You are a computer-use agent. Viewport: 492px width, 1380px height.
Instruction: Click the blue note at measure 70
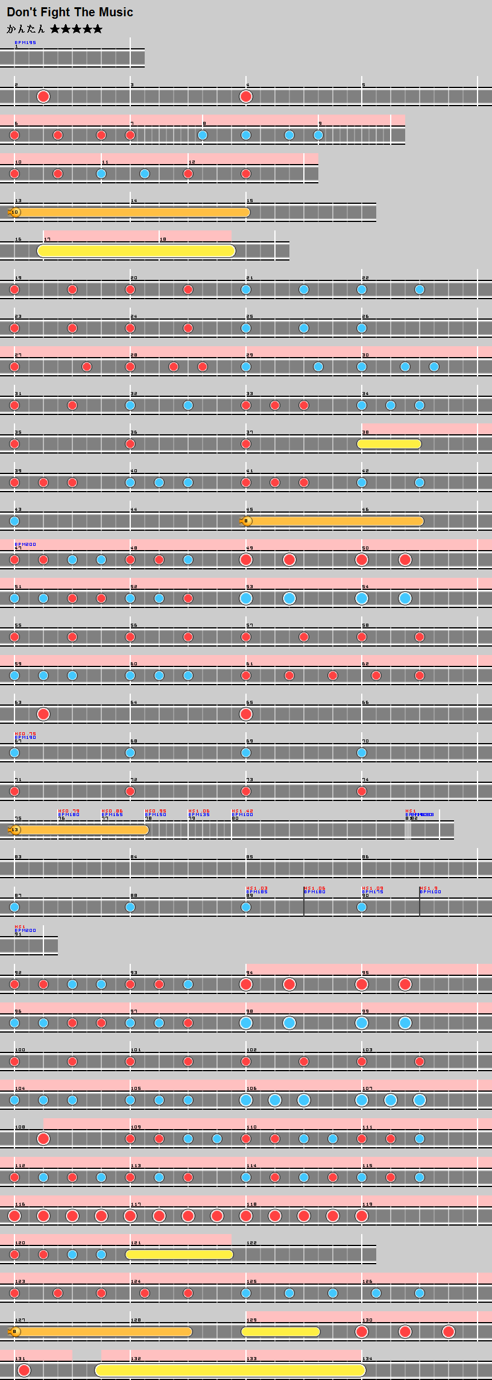click(362, 753)
